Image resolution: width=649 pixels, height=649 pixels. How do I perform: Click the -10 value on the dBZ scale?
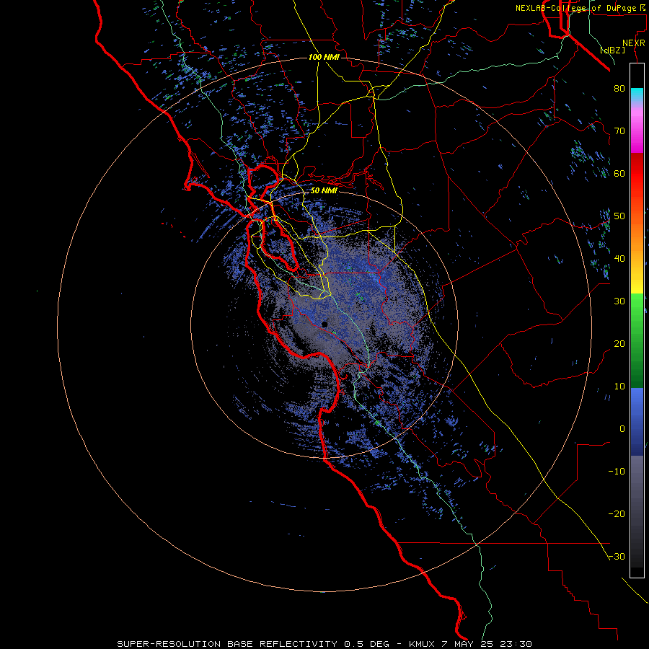click(x=617, y=472)
